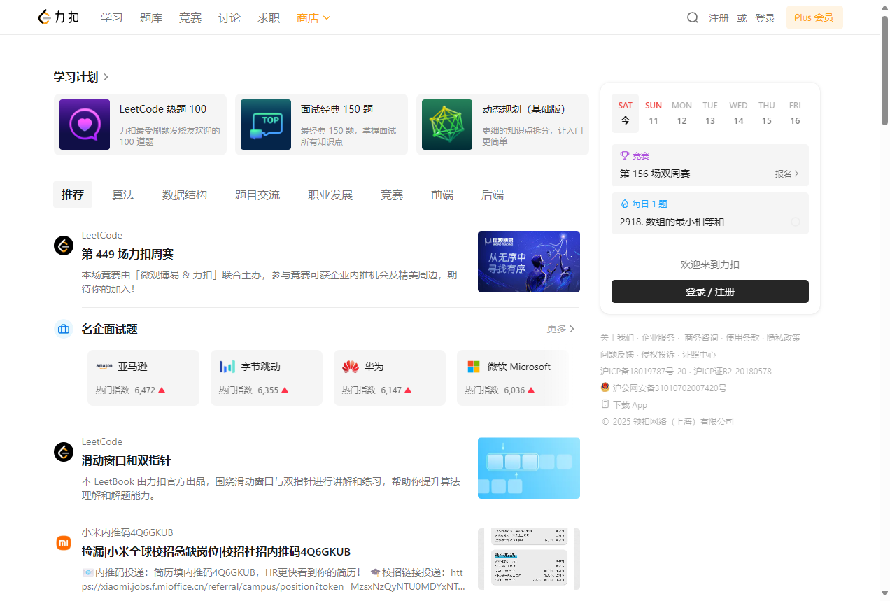The image size is (890, 601).
Task: Click the LeetCode logo in header
Action: [x=59, y=17]
